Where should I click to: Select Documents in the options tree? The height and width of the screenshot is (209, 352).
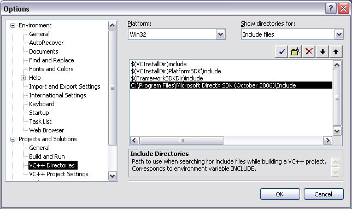point(44,51)
